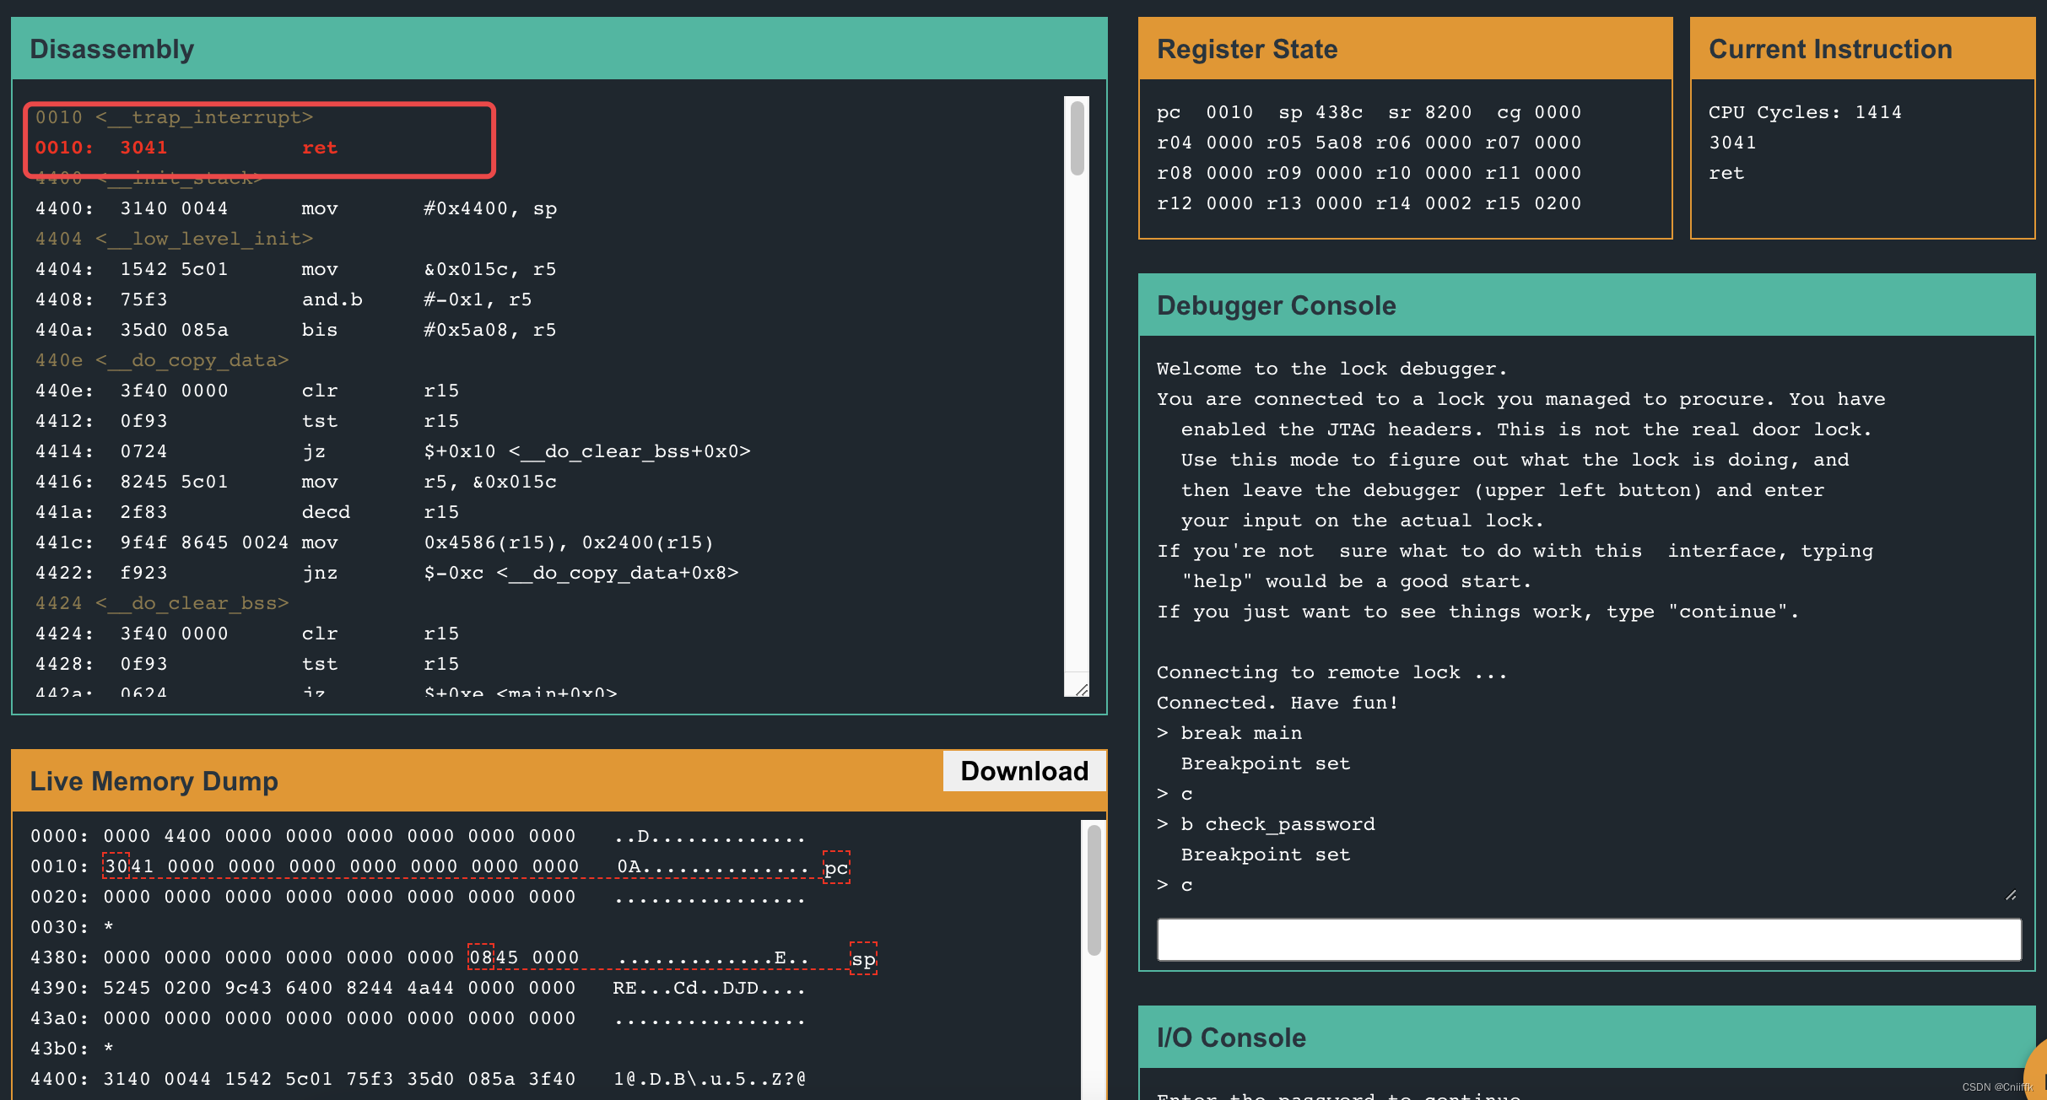Screen dimensions: 2047x1100
Task: Select the '440a: 35d0 085a bis' instruction line
Action: (296, 330)
